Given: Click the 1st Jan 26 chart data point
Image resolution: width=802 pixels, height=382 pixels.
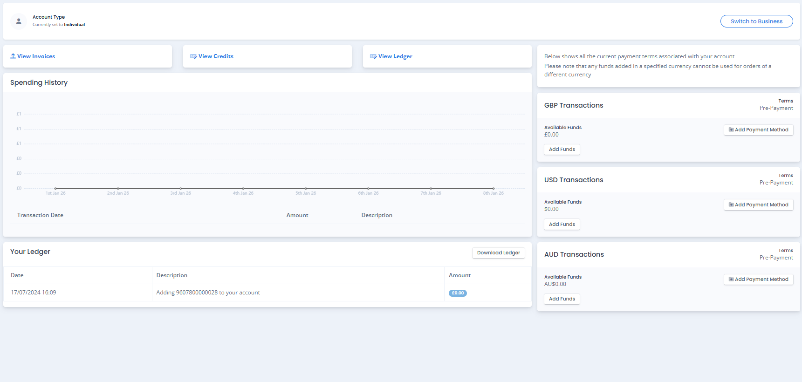Looking at the screenshot, I should point(55,189).
